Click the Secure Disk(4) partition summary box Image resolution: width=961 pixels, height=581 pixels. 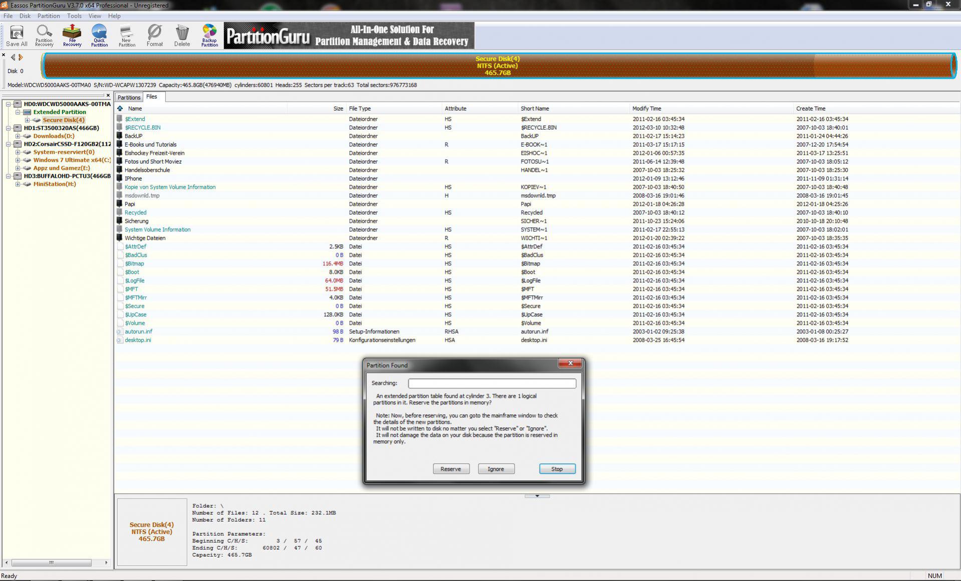(x=152, y=532)
